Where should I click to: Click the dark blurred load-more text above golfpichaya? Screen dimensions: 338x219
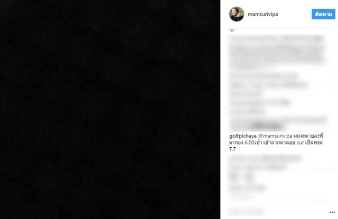coord(266,126)
